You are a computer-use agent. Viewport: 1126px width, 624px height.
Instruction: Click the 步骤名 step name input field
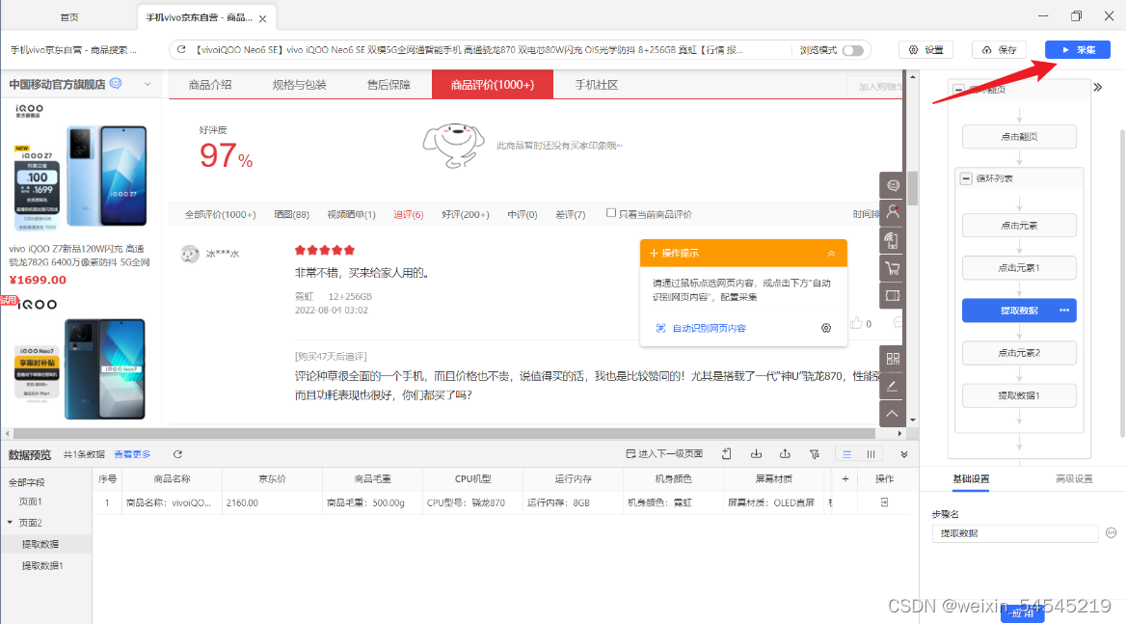1015,533
